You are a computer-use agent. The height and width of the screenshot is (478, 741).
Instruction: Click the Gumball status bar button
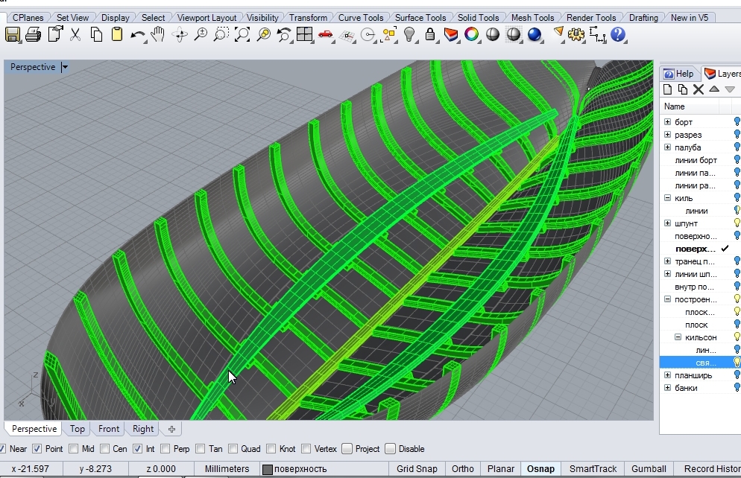649,469
